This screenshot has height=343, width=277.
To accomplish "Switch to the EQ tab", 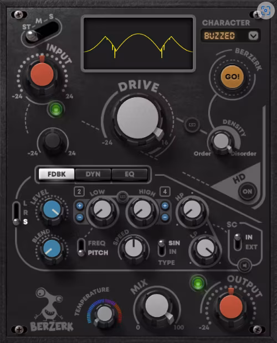I will tap(130, 174).
